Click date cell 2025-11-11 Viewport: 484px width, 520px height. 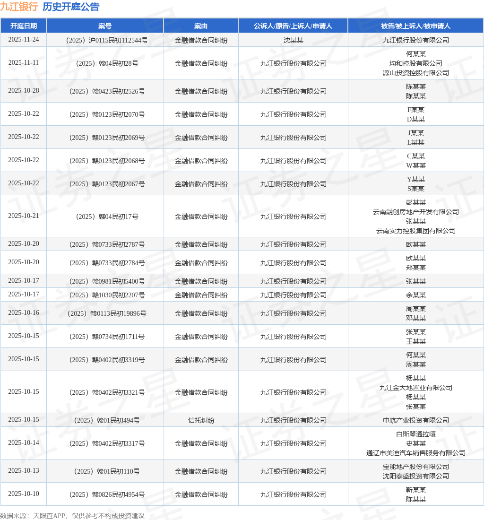pyautogui.click(x=24, y=63)
